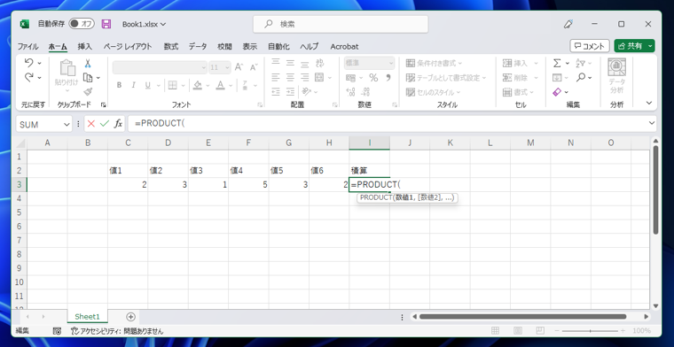Open the Data Analysis tool icon
Screen dimensions: 674x347
[x=616, y=76]
